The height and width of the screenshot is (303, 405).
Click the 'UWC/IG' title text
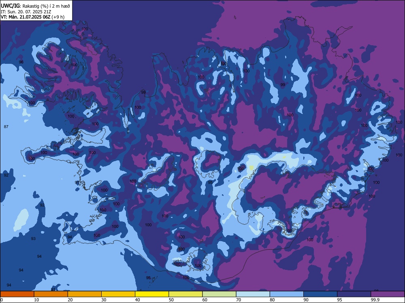[x=10, y=6]
